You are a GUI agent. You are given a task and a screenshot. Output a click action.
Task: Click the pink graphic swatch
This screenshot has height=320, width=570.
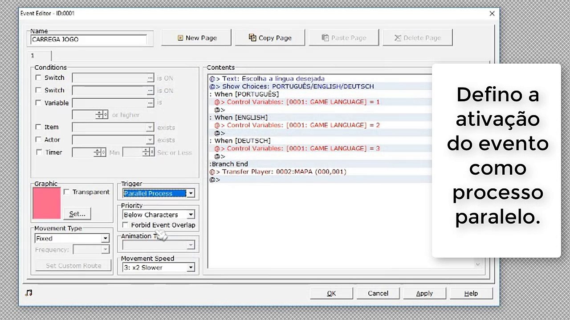pos(46,203)
